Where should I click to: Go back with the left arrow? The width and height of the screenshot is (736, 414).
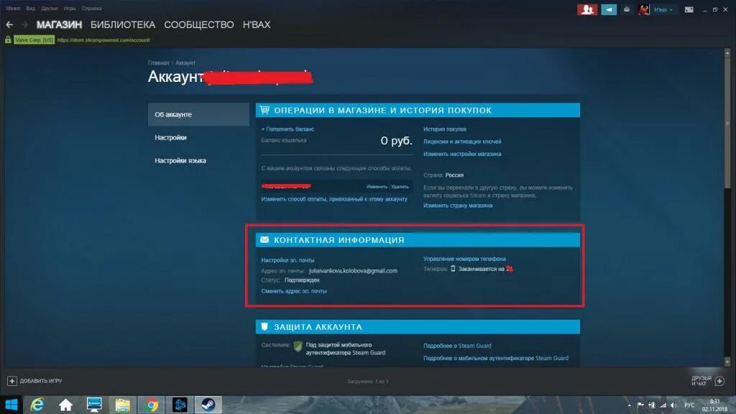coord(9,24)
